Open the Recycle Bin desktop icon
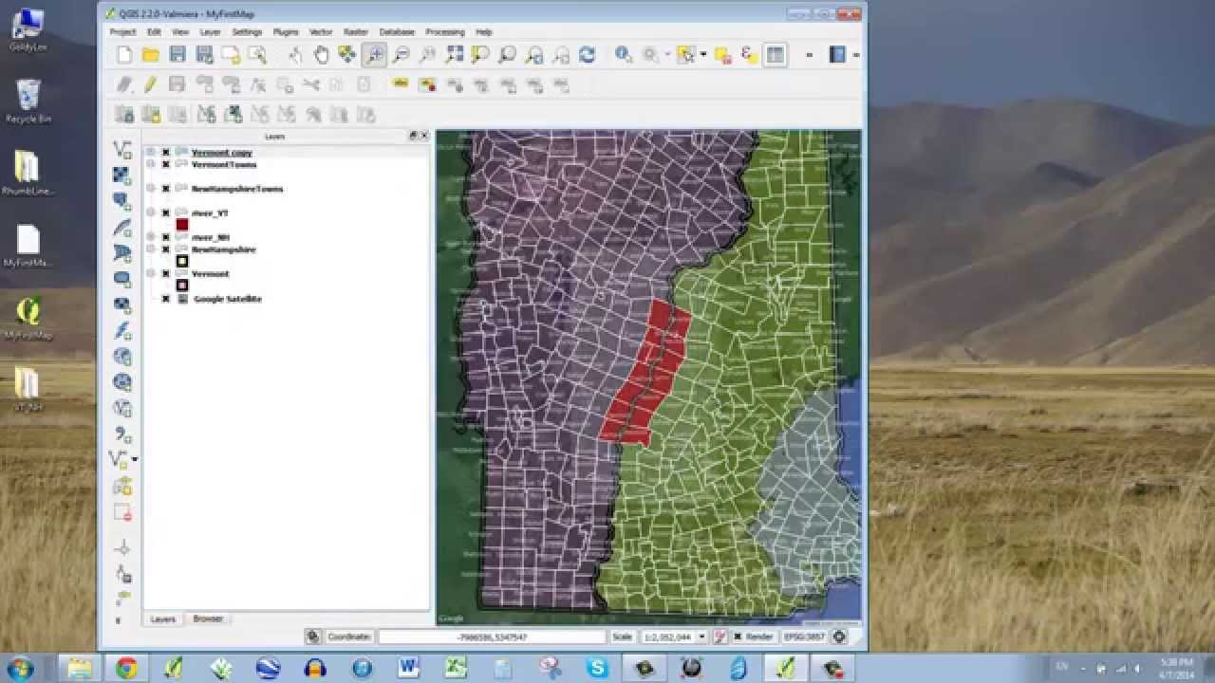The width and height of the screenshot is (1215, 683). [x=28, y=101]
